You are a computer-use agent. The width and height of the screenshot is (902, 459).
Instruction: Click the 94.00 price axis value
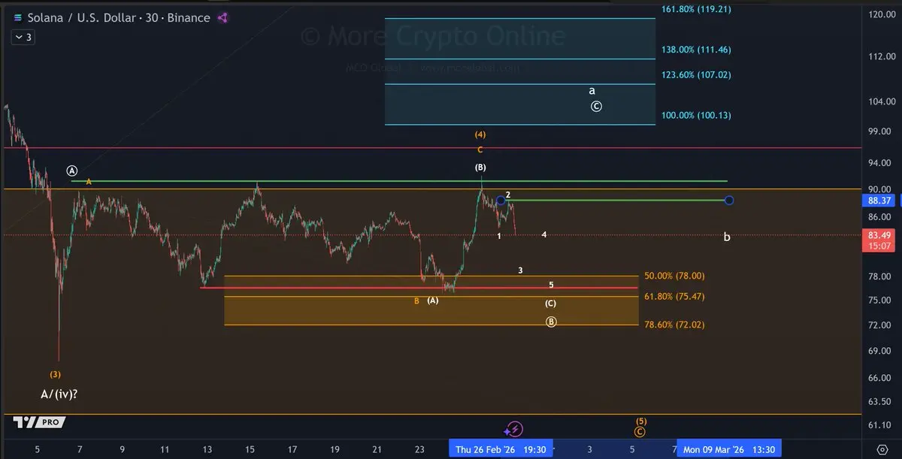[879, 163]
